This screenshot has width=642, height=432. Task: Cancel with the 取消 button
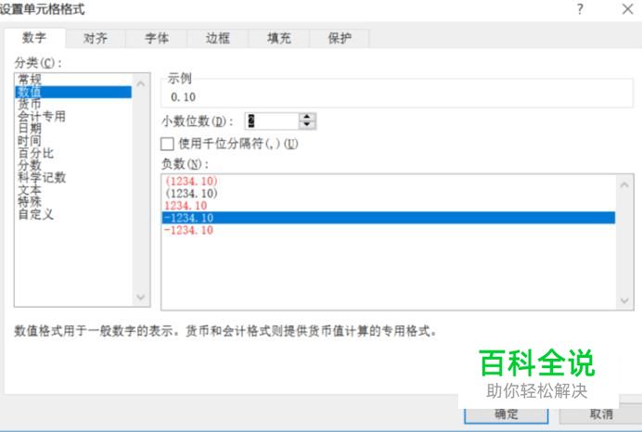click(x=601, y=414)
